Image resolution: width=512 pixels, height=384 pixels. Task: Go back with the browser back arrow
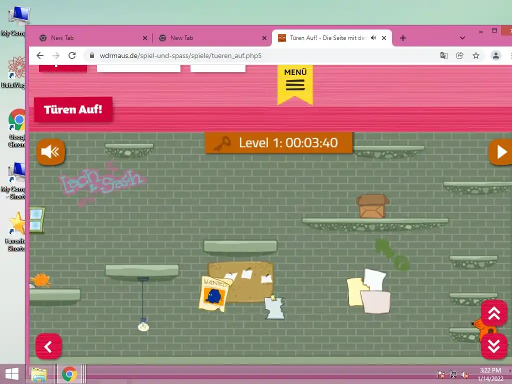tap(40, 55)
